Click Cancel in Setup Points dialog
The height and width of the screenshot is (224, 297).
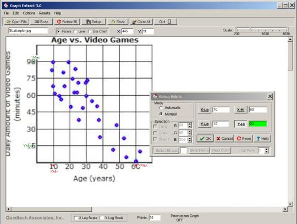click(224, 139)
